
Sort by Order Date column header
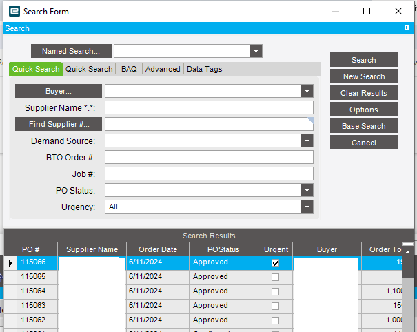(x=158, y=249)
